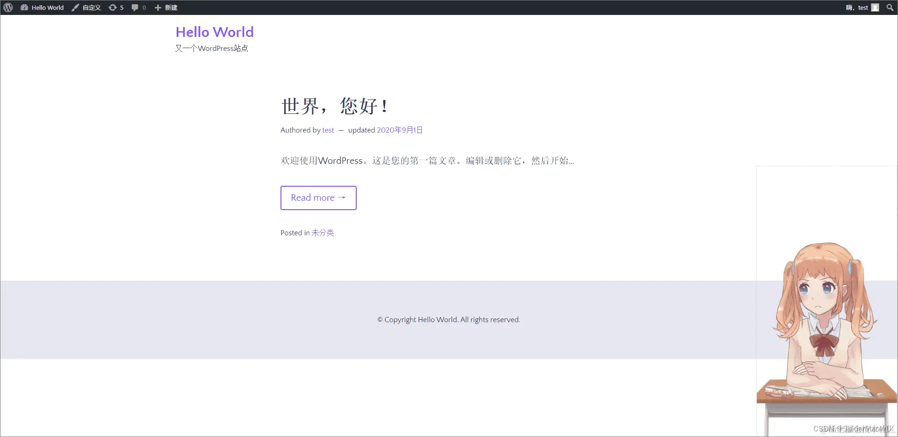Viewport: 898px width, 437px height.
Task: Open the post date 2020年9月1日
Action: pyautogui.click(x=399, y=130)
